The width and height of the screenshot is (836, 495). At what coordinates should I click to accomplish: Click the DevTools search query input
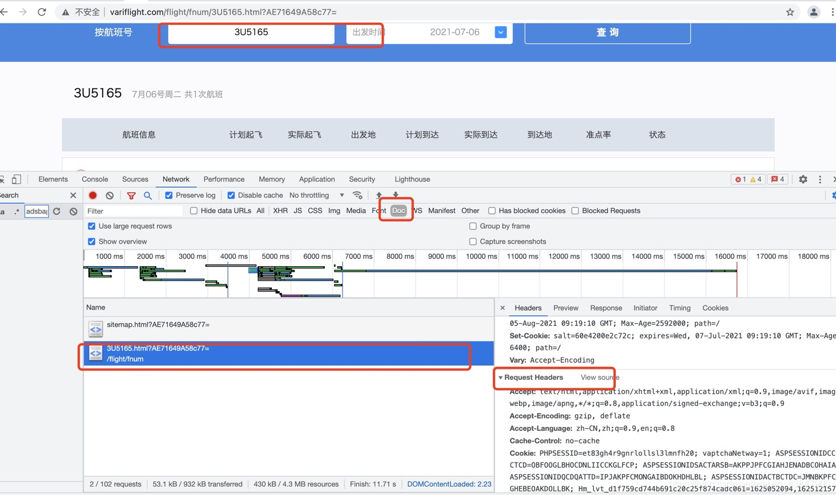pyautogui.click(x=36, y=211)
